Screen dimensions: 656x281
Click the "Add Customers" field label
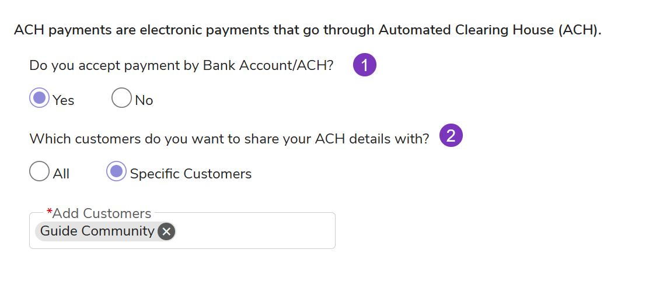(102, 213)
